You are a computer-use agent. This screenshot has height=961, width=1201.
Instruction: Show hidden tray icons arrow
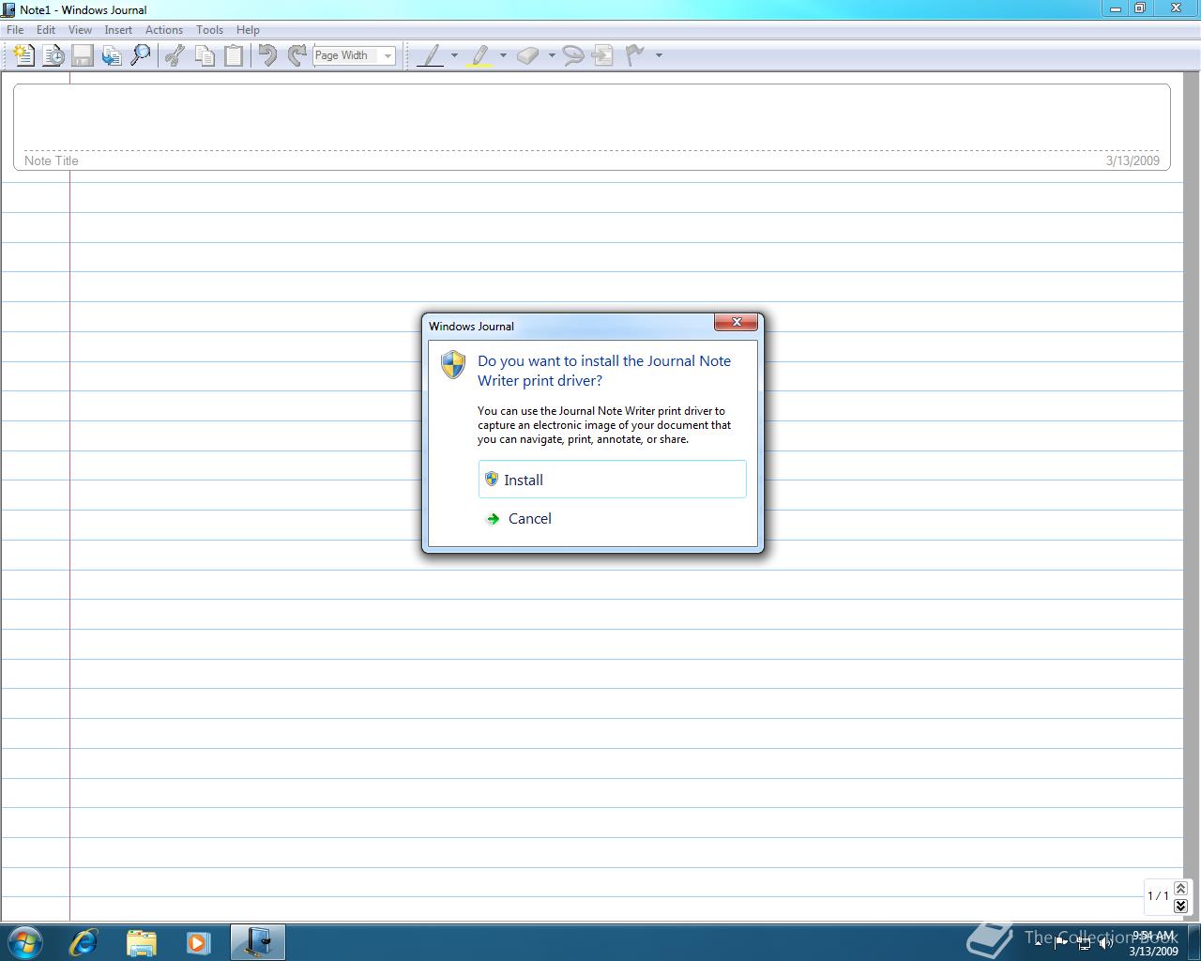coord(1038,942)
